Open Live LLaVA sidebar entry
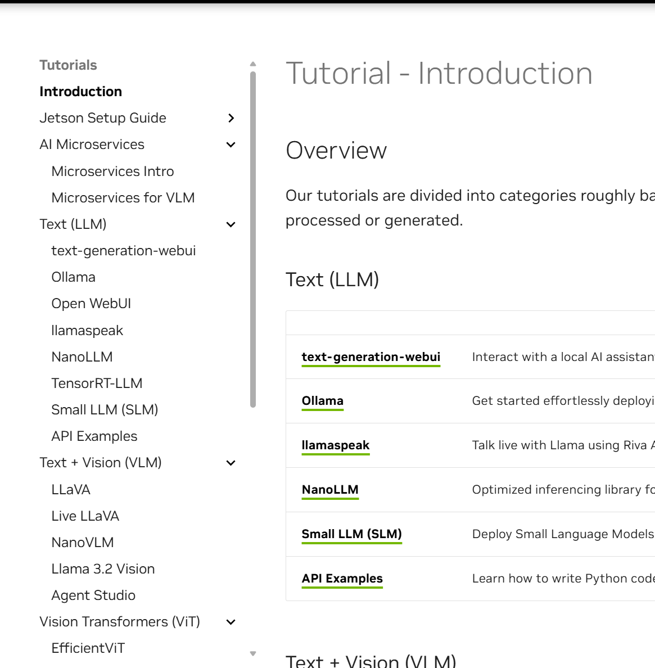Viewport: 655px width, 668px height. pyautogui.click(x=85, y=516)
